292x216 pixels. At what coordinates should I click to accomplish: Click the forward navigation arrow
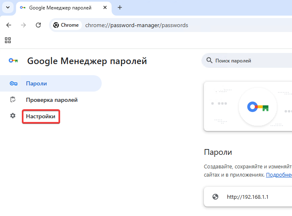(x=23, y=25)
